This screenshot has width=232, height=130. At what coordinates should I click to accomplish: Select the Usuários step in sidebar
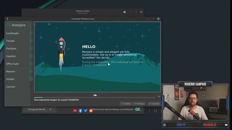click(11, 56)
